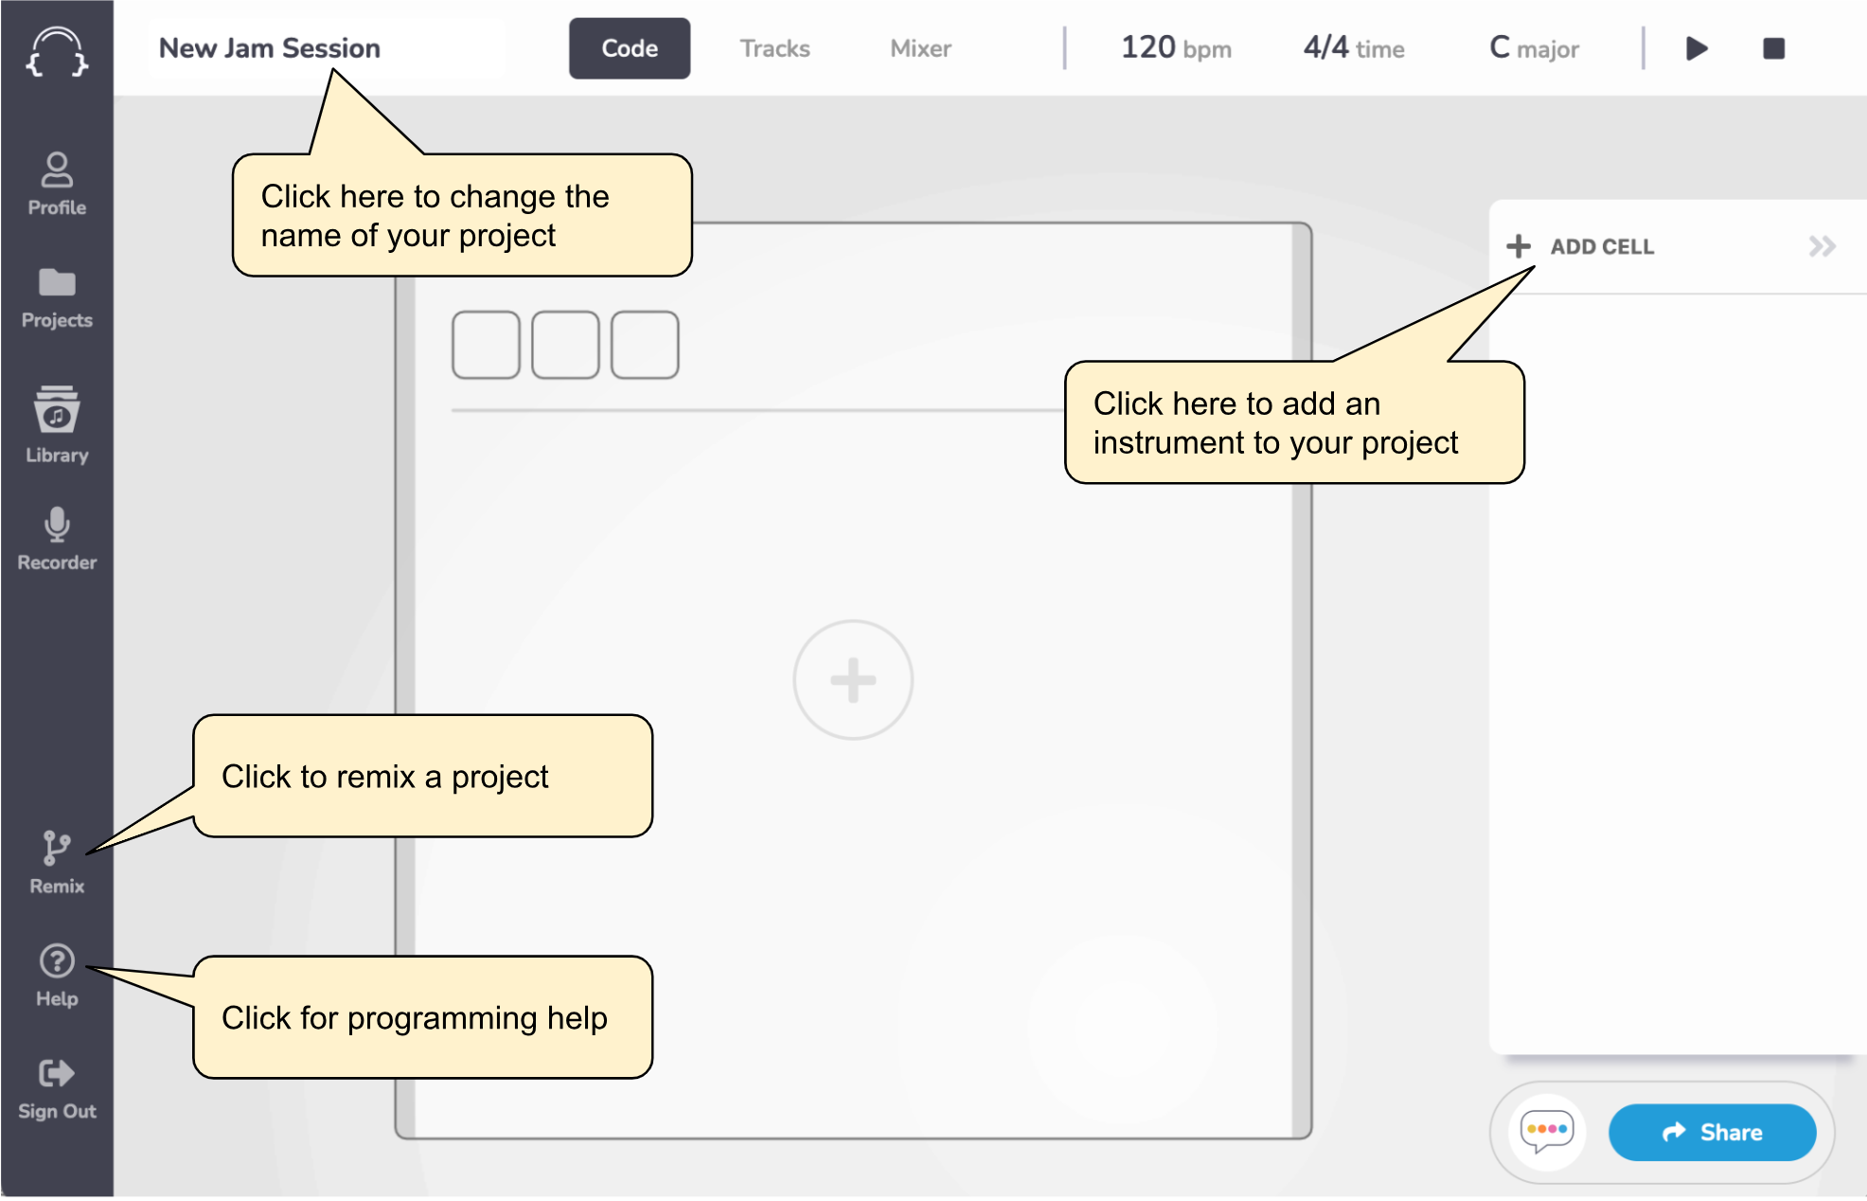1867x1201 pixels.
Task: Switch to the Code tab
Action: [630, 48]
